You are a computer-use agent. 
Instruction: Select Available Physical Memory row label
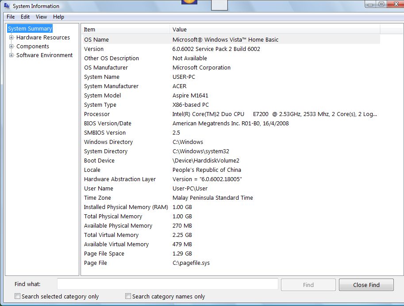pyautogui.click(x=118, y=225)
